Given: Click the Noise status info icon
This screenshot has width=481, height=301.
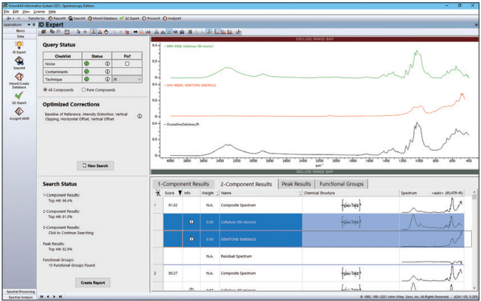Looking at the screenshot, I should pyautogui.click(x=107, y=64).
